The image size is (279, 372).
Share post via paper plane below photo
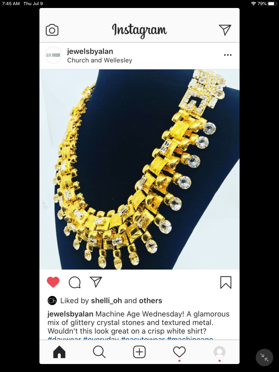96,282
